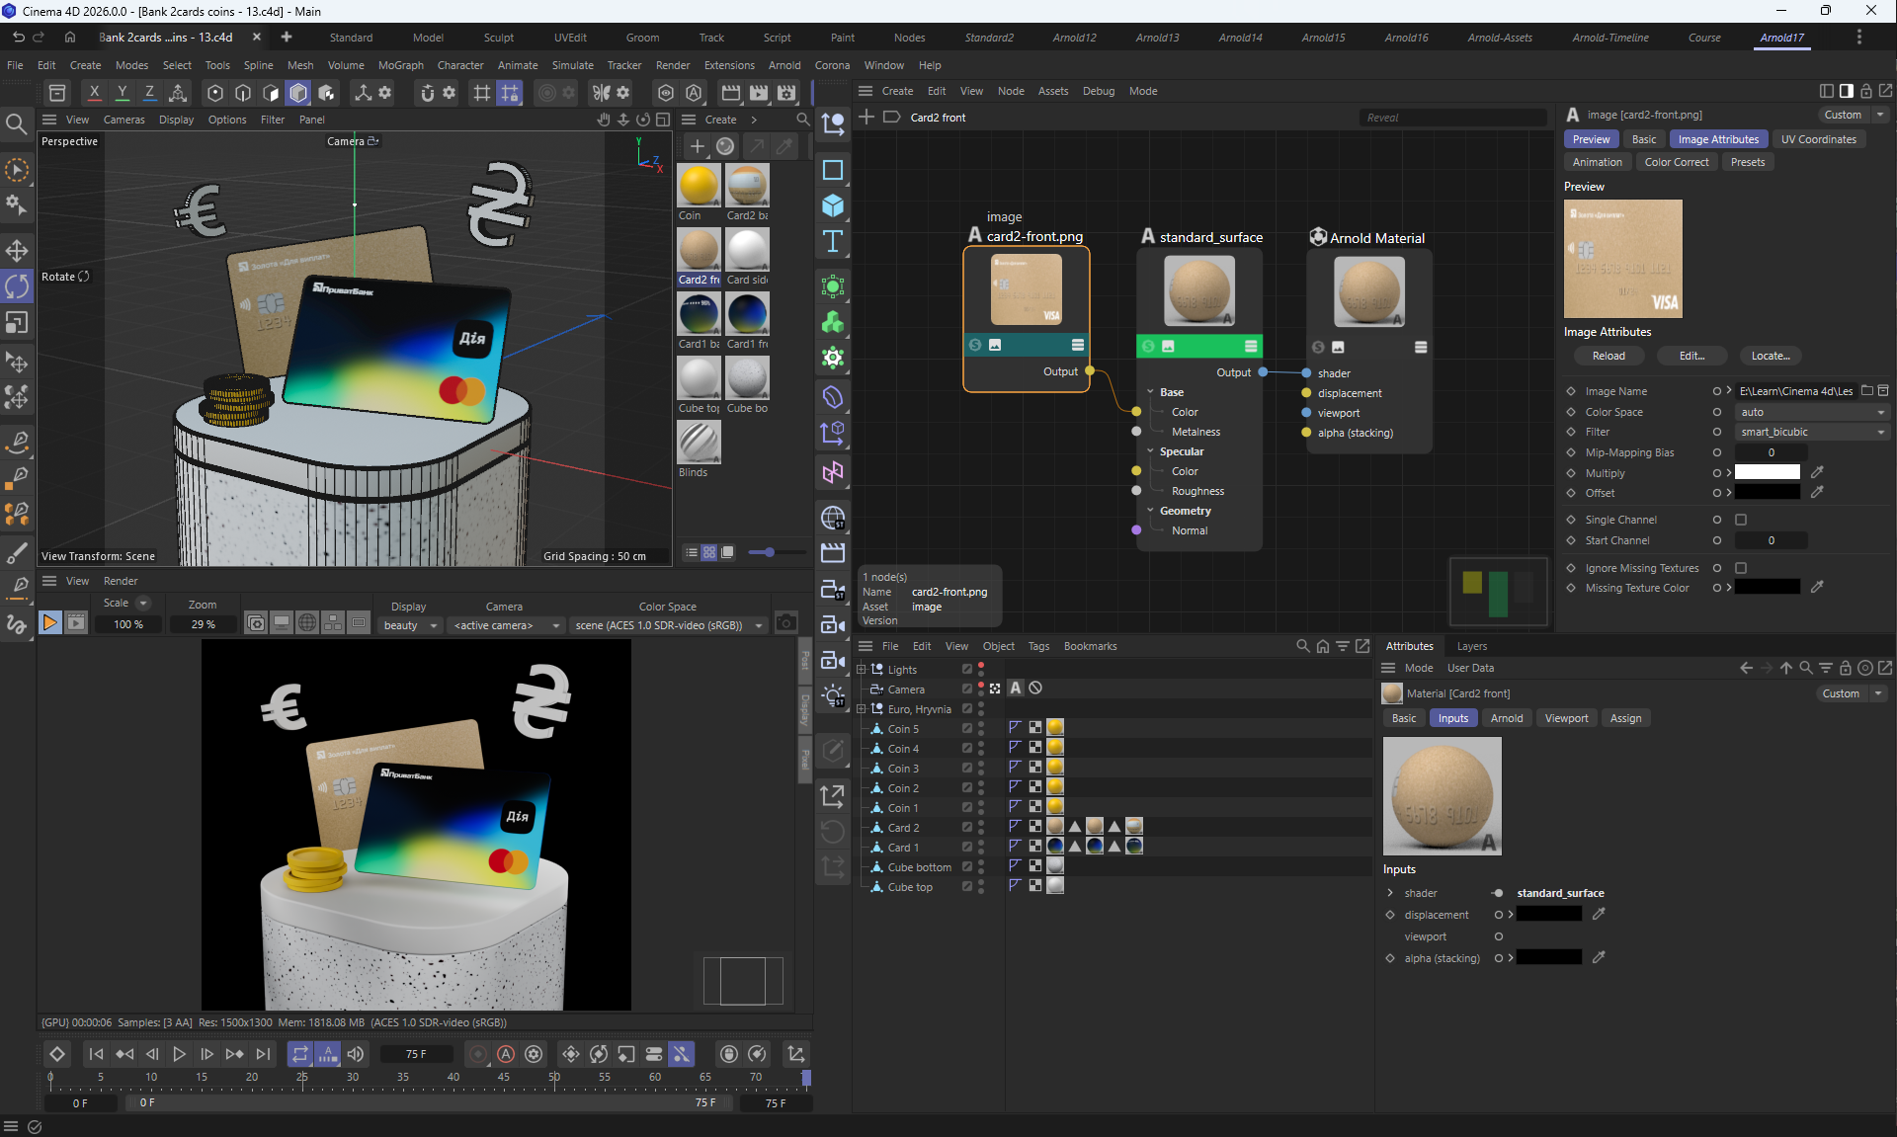Click the white Multiply color swatch
The width and height of the screenshot is (1897, 1137).
(1767, 472)
